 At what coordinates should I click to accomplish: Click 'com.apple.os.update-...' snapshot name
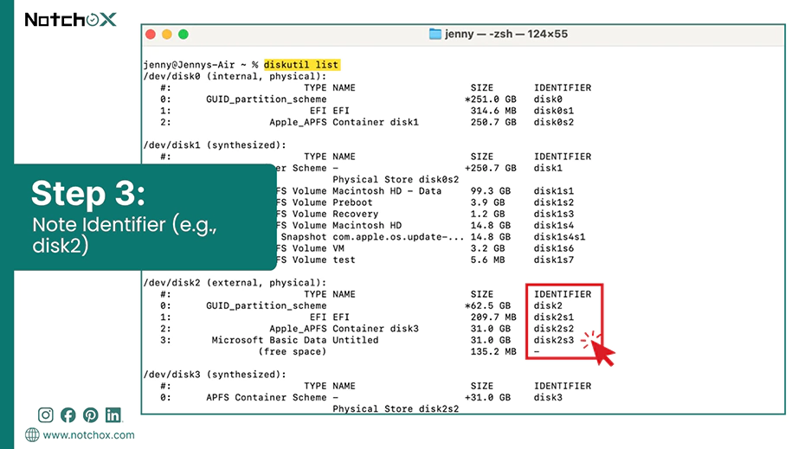398,237
